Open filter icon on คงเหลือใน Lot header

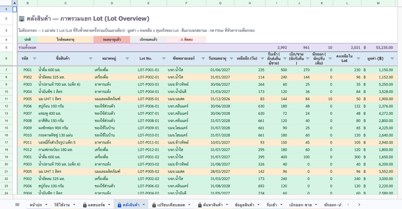click(x=359, y=59)
